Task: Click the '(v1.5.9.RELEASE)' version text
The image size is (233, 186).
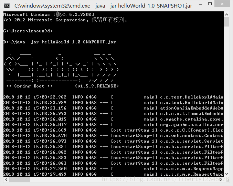Action: click(x=97, y=86)
